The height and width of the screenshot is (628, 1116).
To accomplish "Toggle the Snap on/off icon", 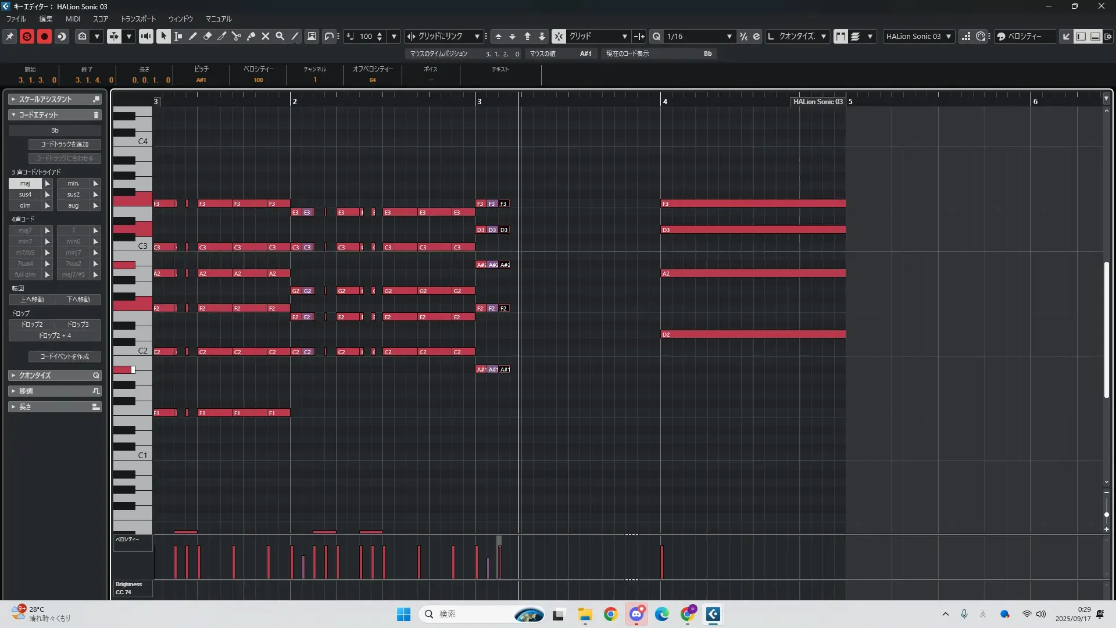I will 559,36.
